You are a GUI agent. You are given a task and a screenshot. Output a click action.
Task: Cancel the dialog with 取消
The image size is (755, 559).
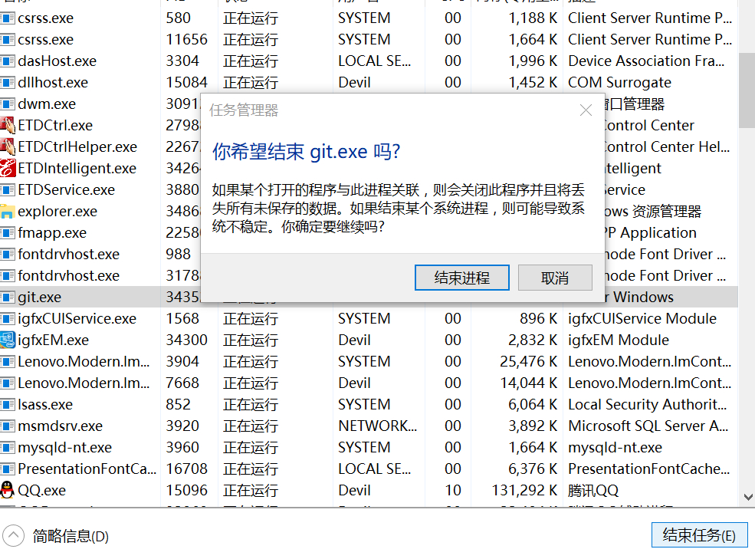(x=555, y=278)
